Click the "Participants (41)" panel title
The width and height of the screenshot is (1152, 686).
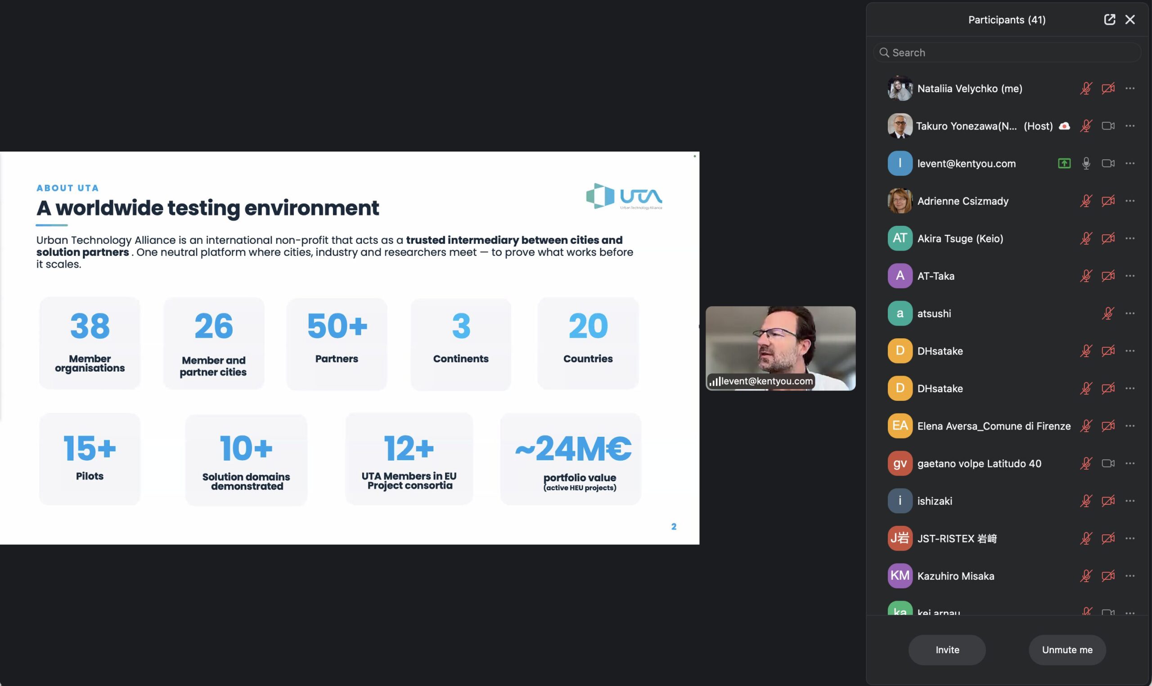pyautogui.click(x=1007, y=20)
